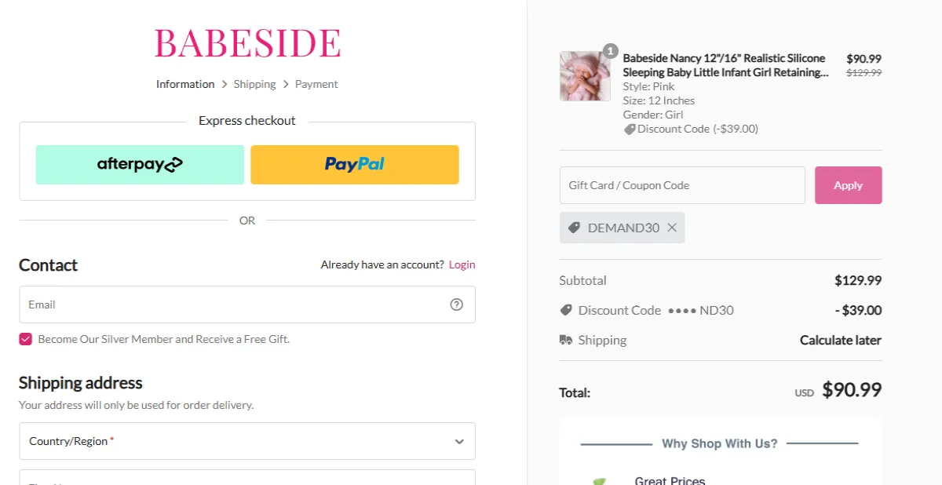This screenshot has height=485, width=942.
Task: Remove the DEMAND30 coupon code
Action: [x=672, y=227]
